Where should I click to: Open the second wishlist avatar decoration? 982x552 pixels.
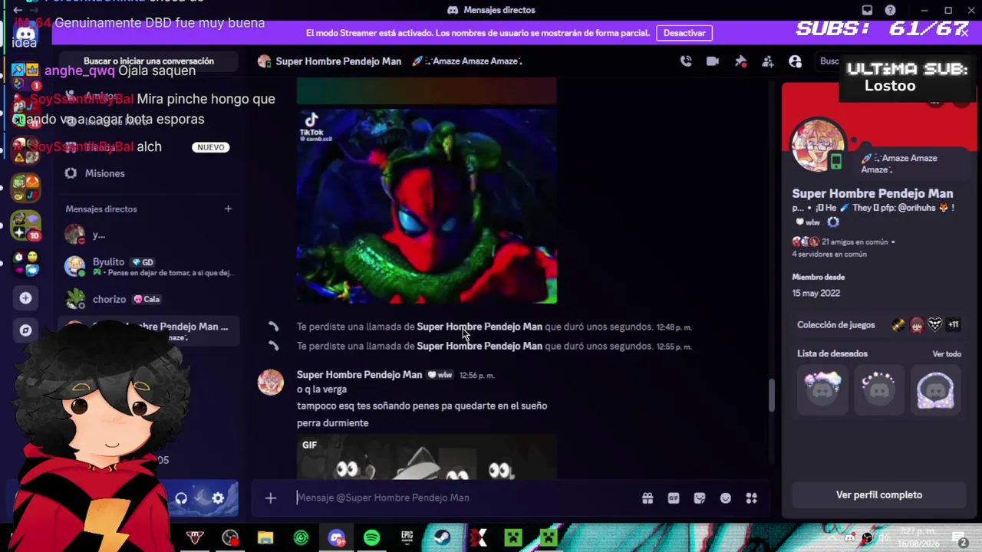[x=879, y=389]
